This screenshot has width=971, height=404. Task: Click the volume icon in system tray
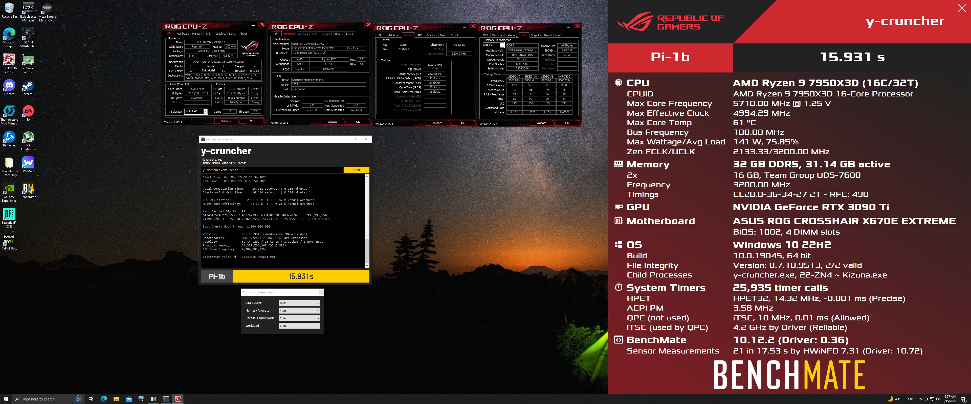[938, 399]
